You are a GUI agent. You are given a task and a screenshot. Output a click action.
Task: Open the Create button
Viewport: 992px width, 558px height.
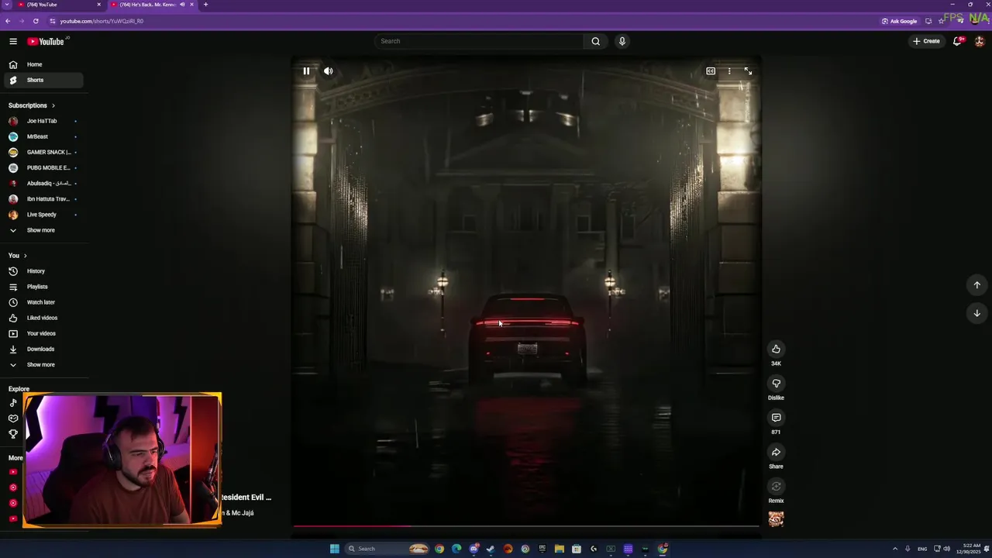tap(926, 41)
